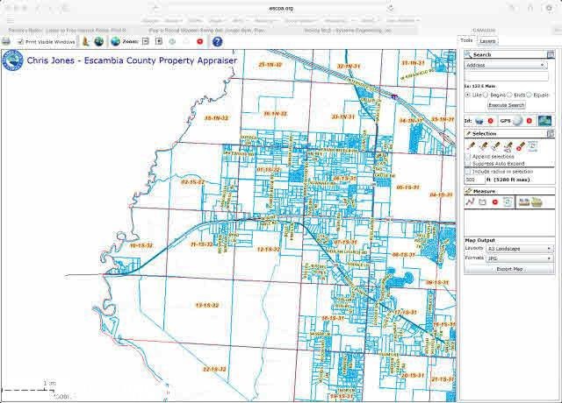Select the measure line tool
562x403 pixels.
(470, 201)
